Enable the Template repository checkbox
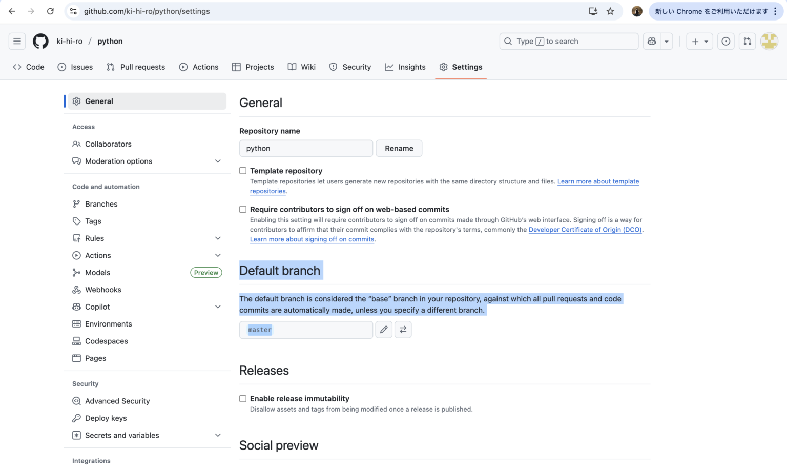 (242, 170)
